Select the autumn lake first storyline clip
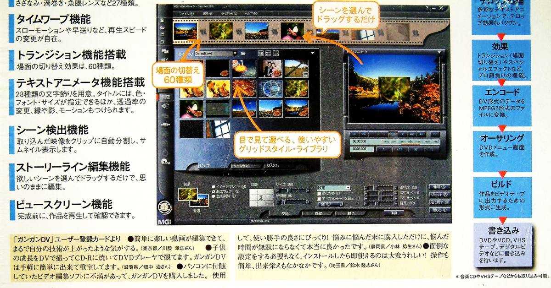This screenshot has height=288, width=551. [186, 31]
